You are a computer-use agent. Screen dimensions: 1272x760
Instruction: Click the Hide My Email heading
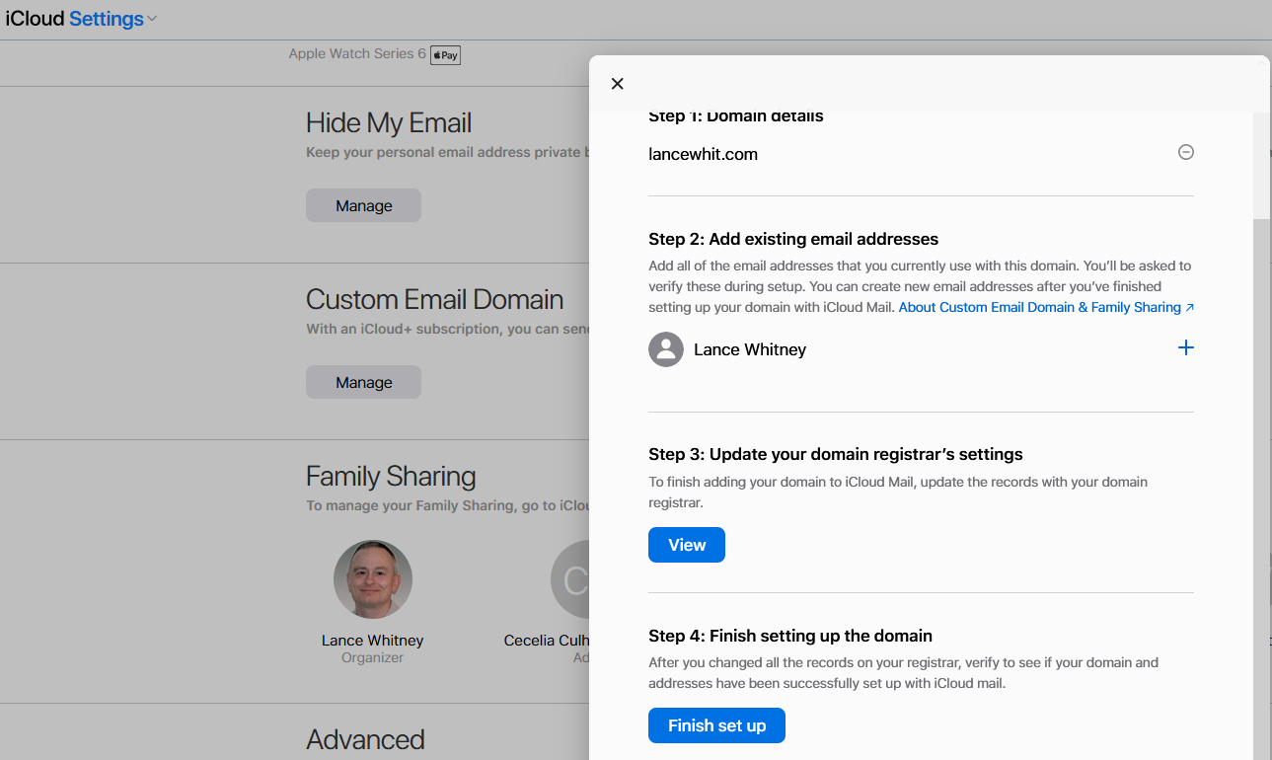pos(389,123)
